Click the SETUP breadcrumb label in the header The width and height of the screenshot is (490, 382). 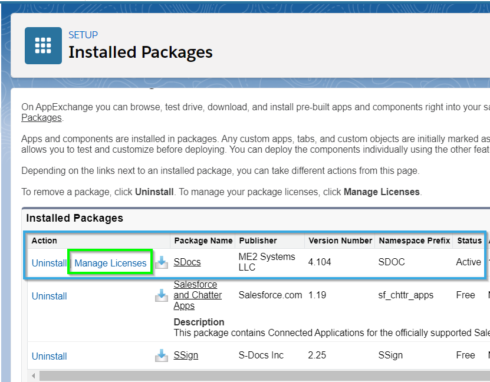coord(83,35)
